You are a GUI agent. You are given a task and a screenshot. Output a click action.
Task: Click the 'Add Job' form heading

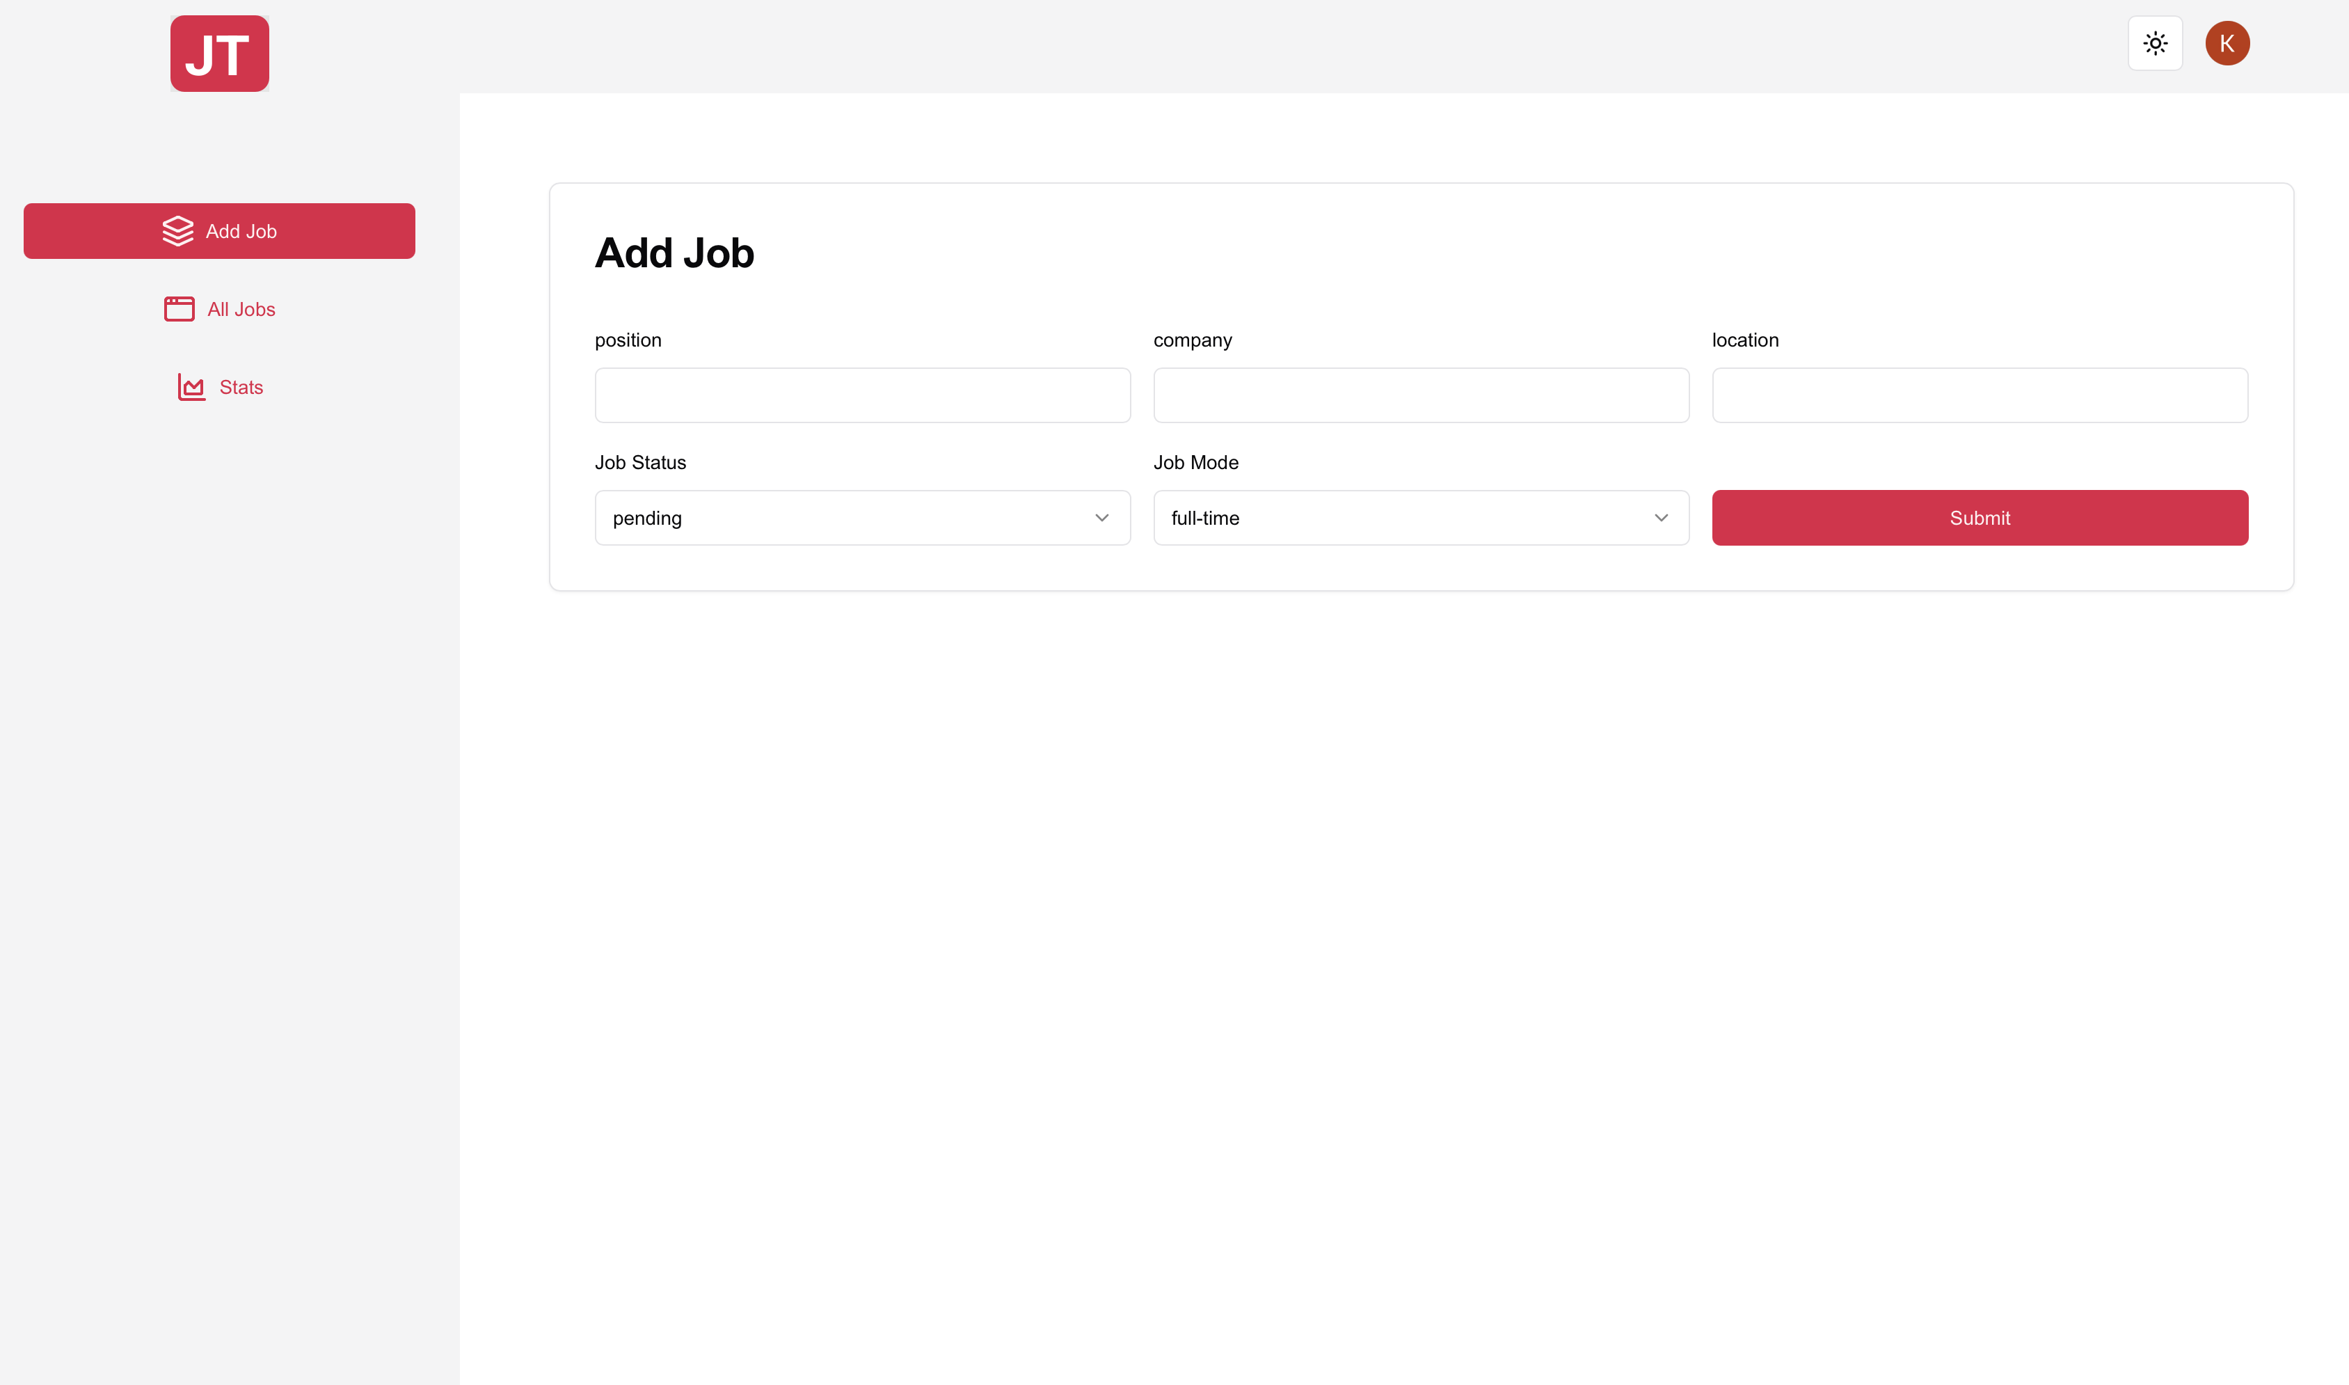[x=674, y=253]
